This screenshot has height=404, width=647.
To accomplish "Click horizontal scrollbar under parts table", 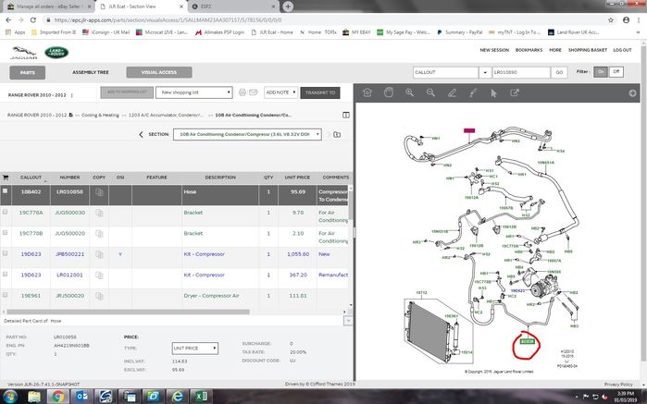I will point(128,312).
